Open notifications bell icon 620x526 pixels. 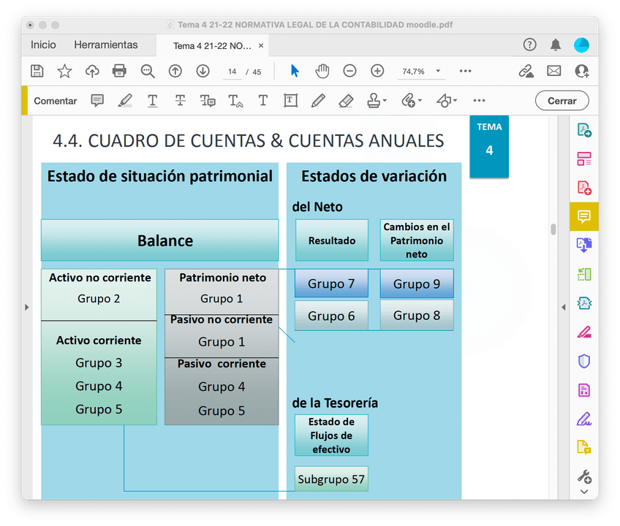(556, 45)
